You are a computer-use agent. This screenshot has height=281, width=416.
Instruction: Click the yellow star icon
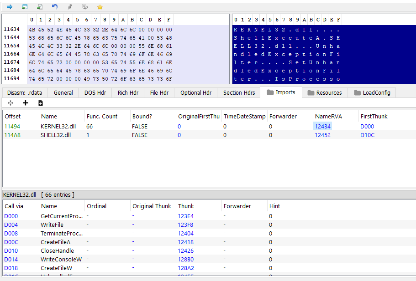click(x=100, y=7)
